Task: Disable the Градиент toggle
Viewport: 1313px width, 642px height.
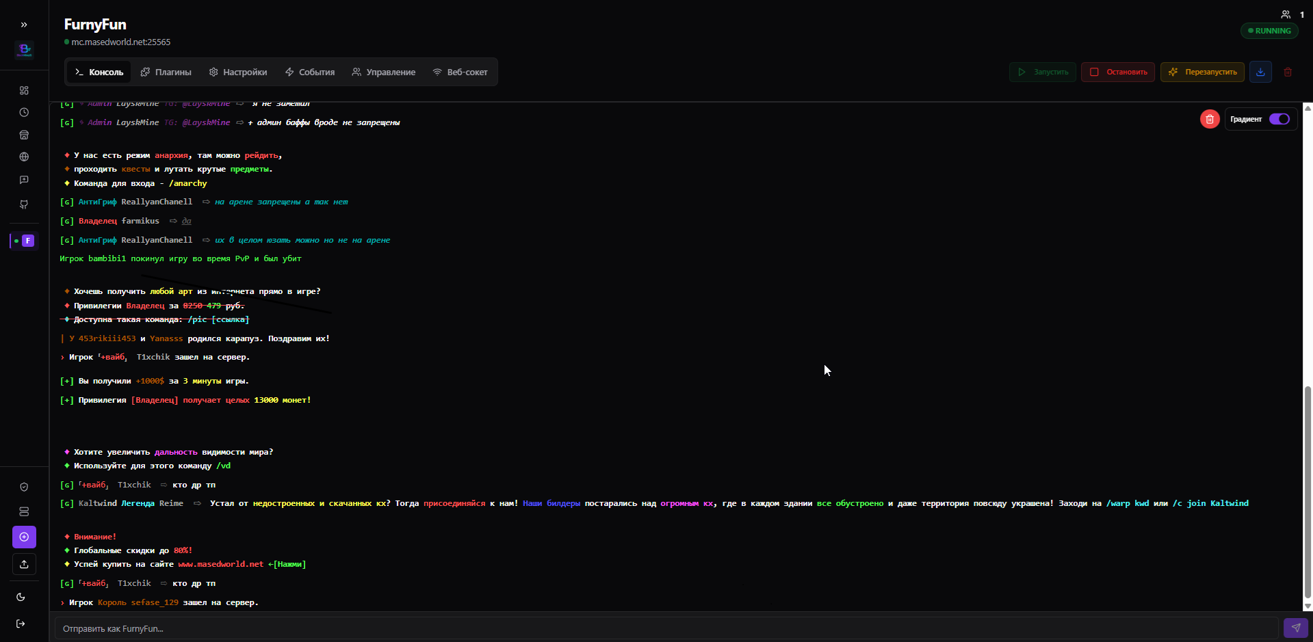Action: point(1279,119)
